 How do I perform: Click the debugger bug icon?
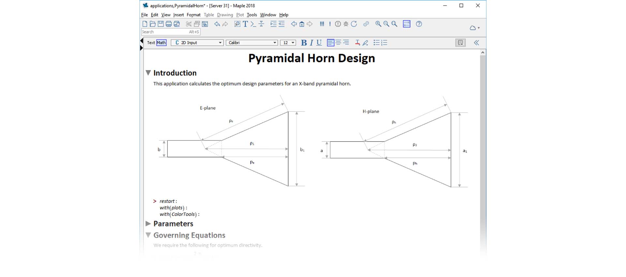tap(346, 24)
